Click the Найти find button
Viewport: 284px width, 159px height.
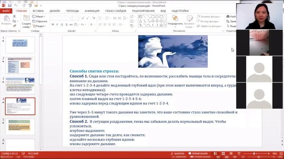pos(231,16)
